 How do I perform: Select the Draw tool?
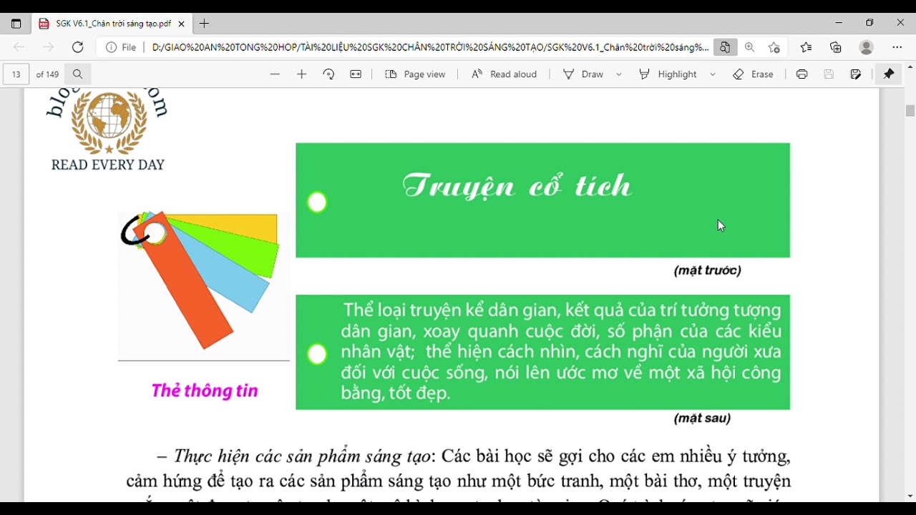pyautogui.click(x=583, y=74)
